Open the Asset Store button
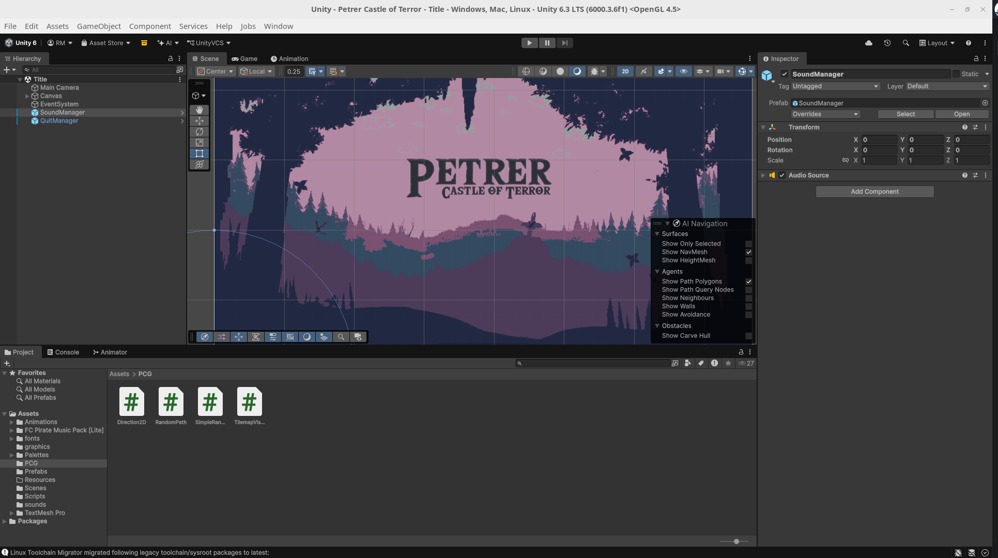The width and height of the screenshot is (998, 558). coord(105,43)
